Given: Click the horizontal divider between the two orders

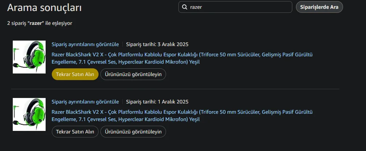Looking at the screenshot, I should 175,89.
